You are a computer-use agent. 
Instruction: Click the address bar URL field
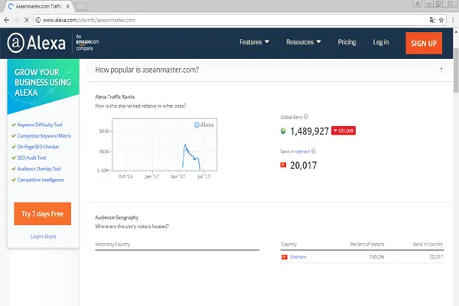pyautogui.click(x=234, y=20)
